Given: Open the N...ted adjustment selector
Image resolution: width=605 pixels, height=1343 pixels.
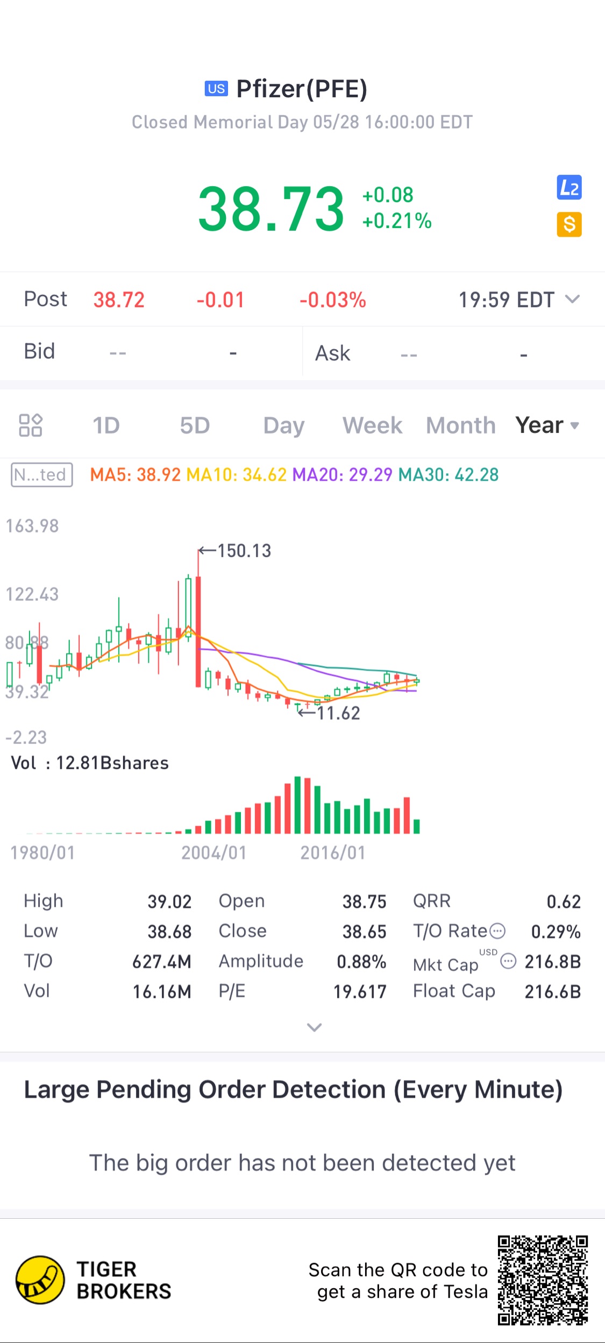Looking at the screenshot, I should (42, 475).
